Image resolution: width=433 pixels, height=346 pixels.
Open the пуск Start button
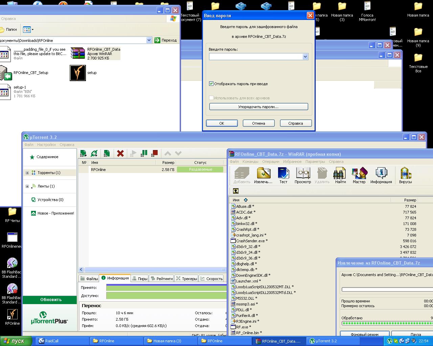coord(16,341)
